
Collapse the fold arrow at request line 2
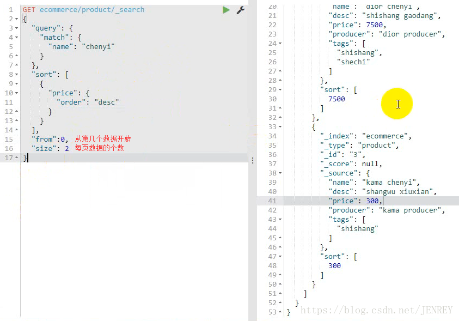coord(17,19)
